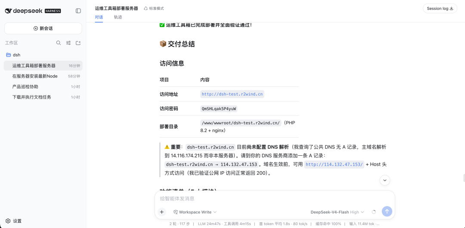The width and height of the screenshot is (465, 228).
Task: Open the 产品巡检协助 conversation
Action: pos(43,86)
